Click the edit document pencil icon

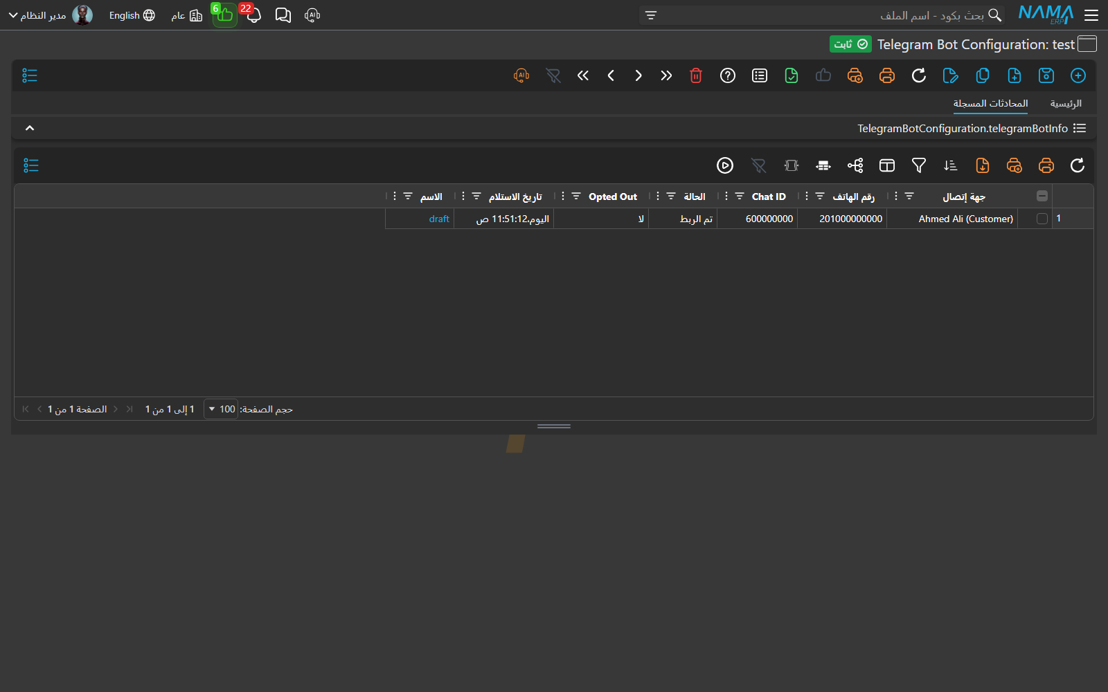(x=951, y=75)
